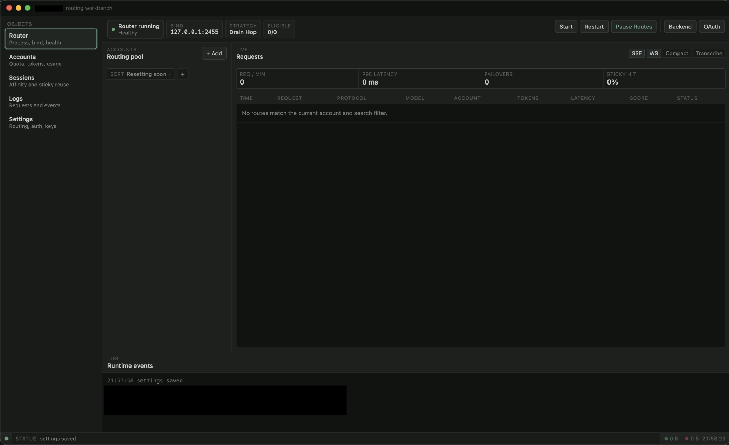Toggle the SSE protocol filter
729x445 pixels.
[636, 53]
